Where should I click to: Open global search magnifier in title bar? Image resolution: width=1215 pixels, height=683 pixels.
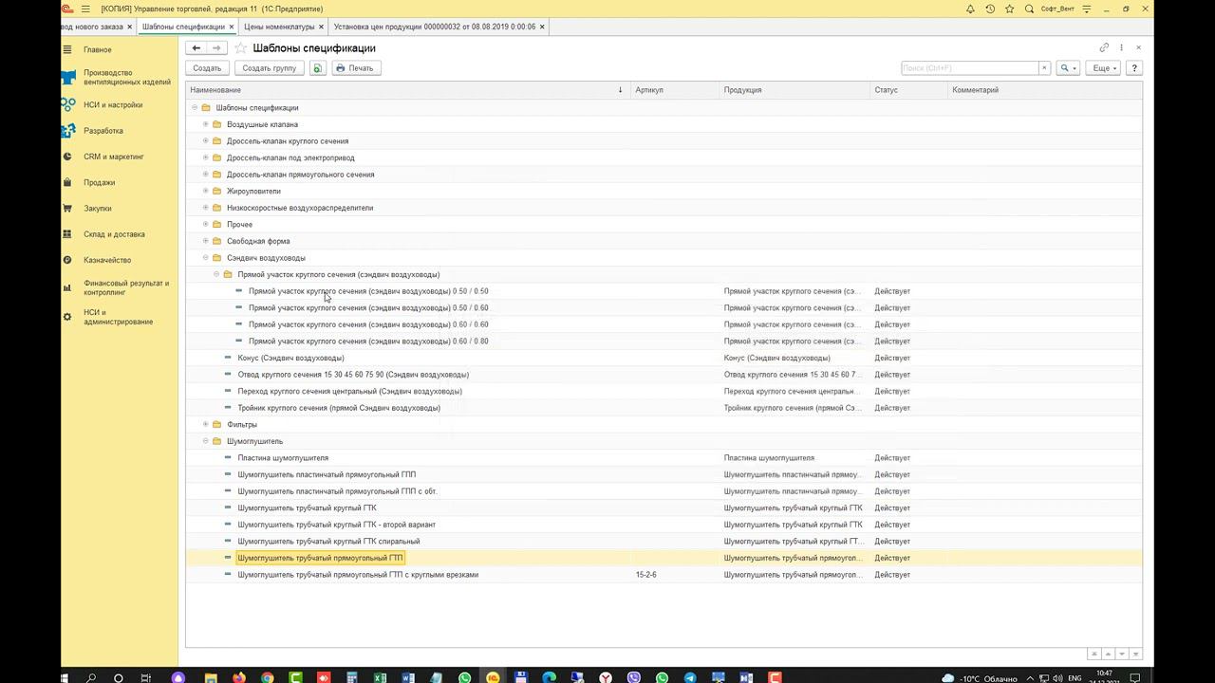pyautogui.click(x=1029, y=9)
